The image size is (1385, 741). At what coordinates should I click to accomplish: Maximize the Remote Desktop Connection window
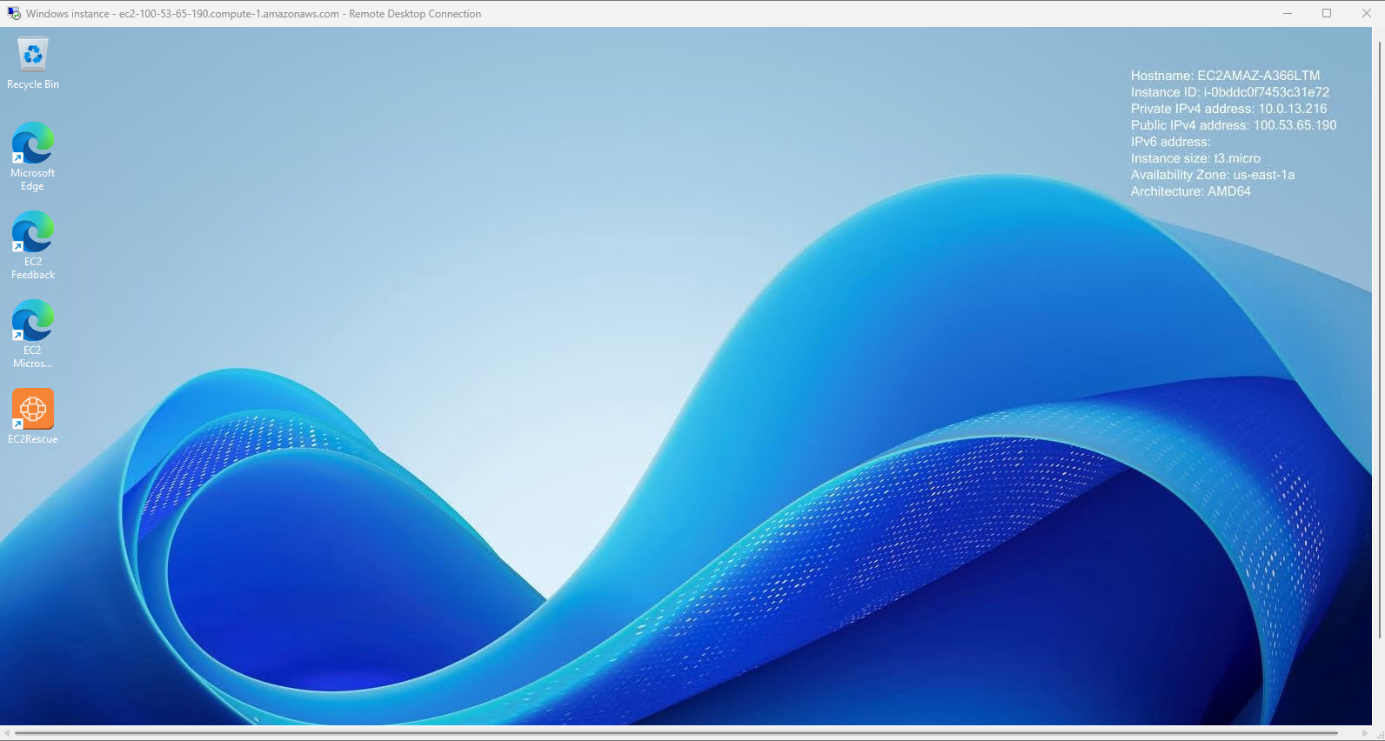pos(1327,13)
